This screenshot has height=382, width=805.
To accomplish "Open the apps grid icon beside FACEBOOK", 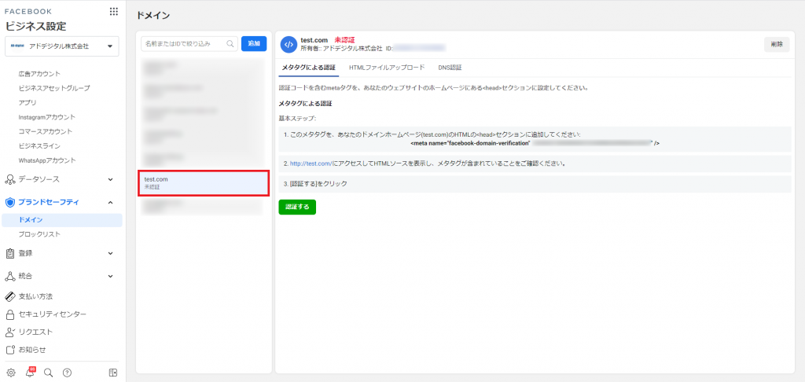I will (x=114, y=11).
